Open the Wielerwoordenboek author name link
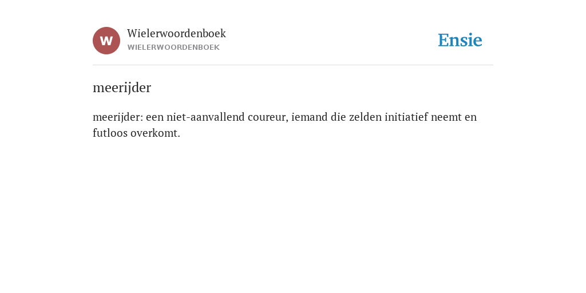 (176, 33)
